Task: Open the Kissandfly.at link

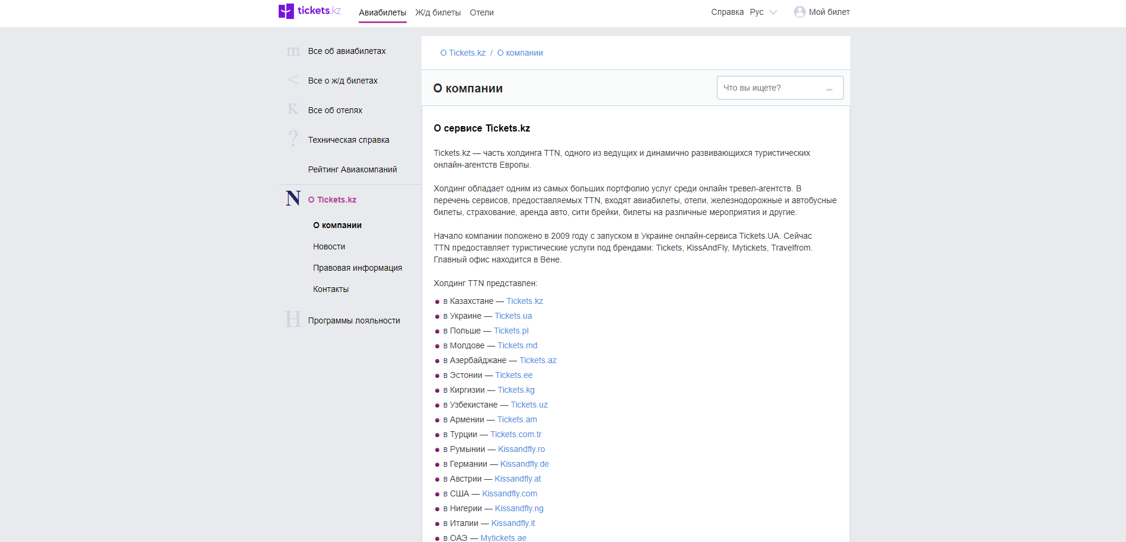Action: click(x=518, y=479)
